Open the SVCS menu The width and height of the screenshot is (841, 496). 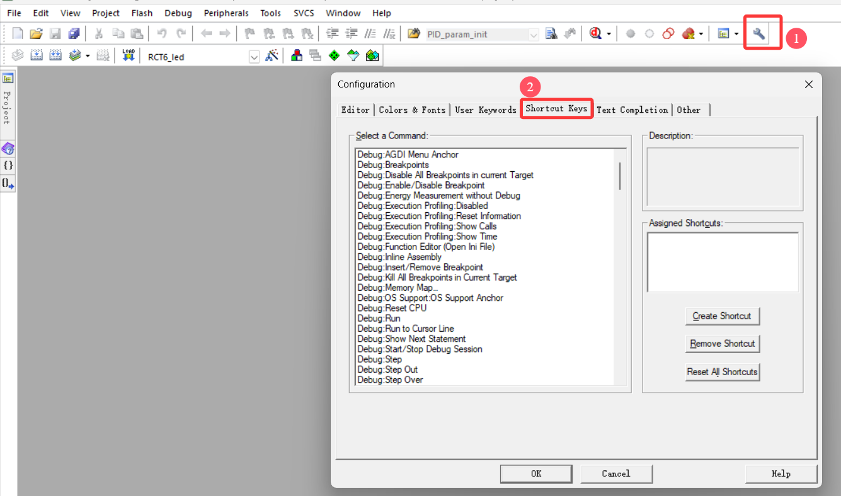tap(304, 13)
